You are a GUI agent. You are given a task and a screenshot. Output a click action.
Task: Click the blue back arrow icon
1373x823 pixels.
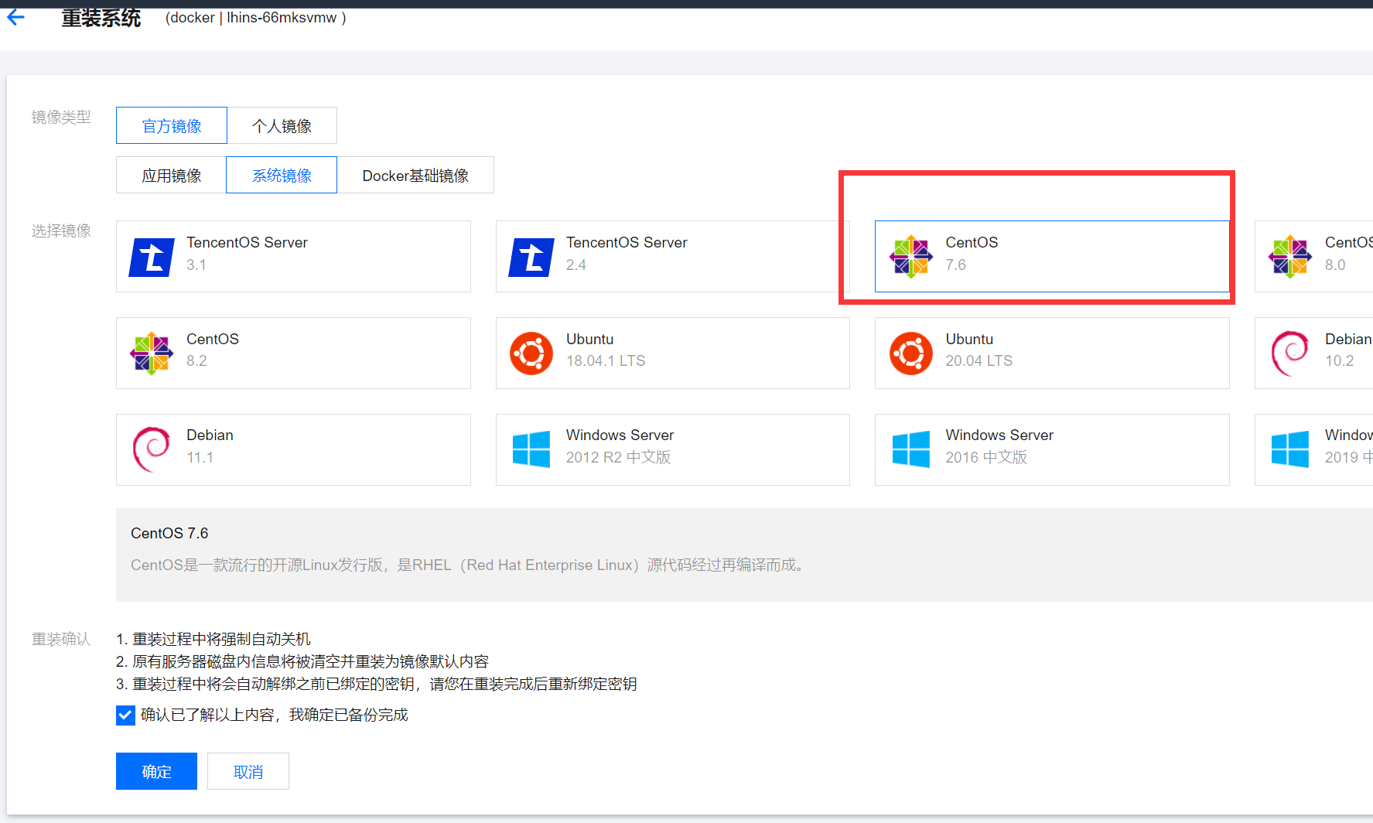(15, 17)
